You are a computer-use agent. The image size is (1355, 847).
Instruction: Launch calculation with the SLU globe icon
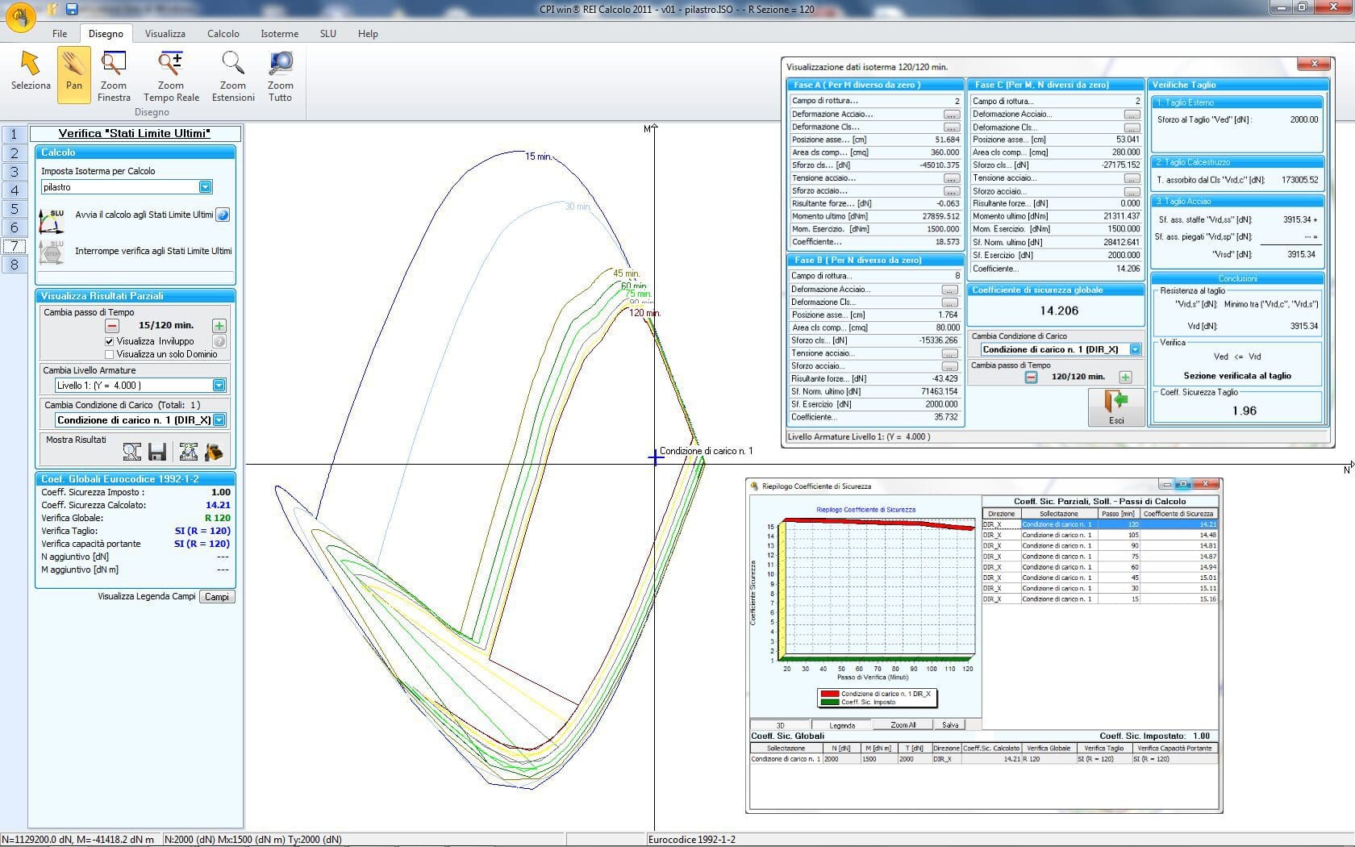point(224,215)
